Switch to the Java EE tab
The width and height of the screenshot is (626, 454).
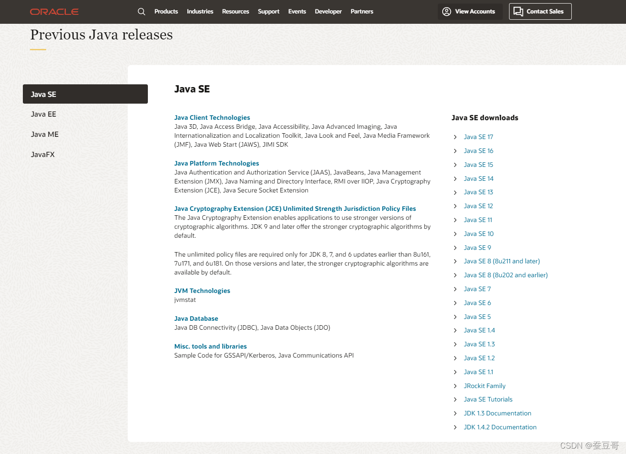(x=43, y=114)
